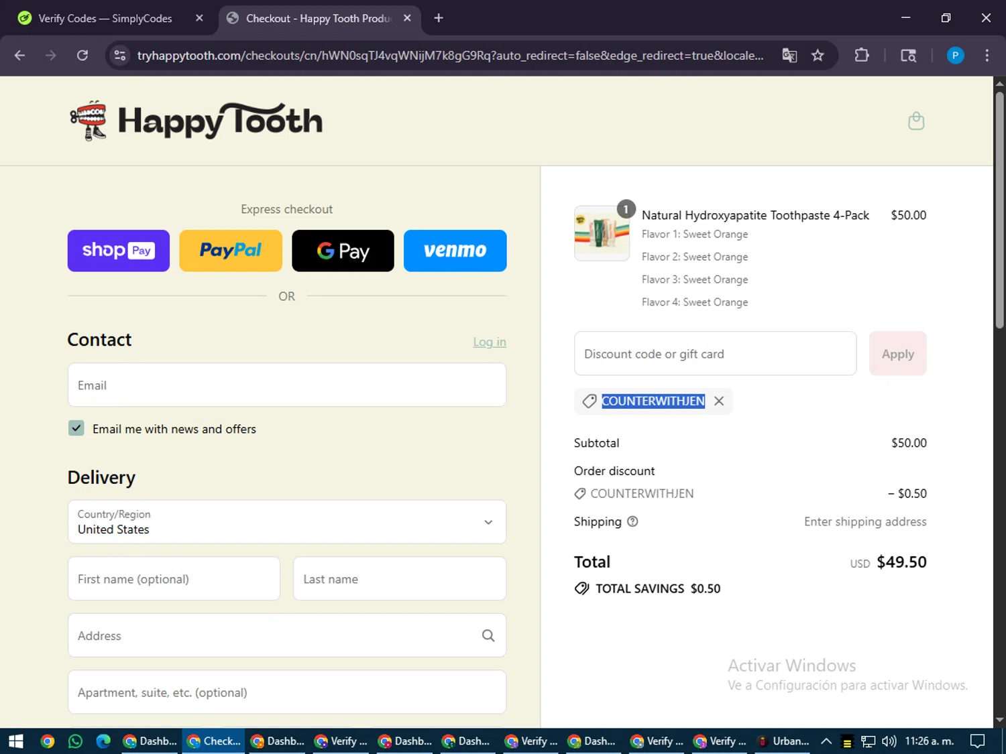Open browser extensions puzzle icon

pyautogui.click(x=862, y=55)
